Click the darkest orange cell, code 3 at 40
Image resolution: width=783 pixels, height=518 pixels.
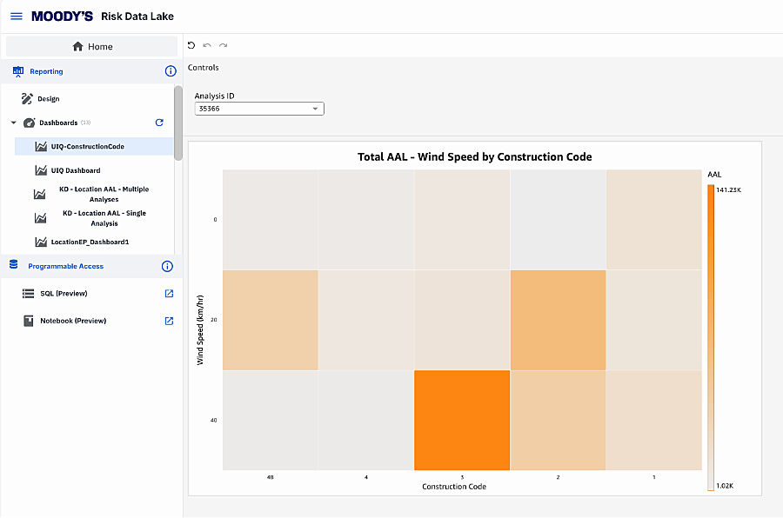pos(462,420)
